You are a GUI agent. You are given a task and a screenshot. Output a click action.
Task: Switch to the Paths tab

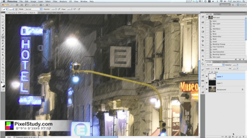(225, 62)
